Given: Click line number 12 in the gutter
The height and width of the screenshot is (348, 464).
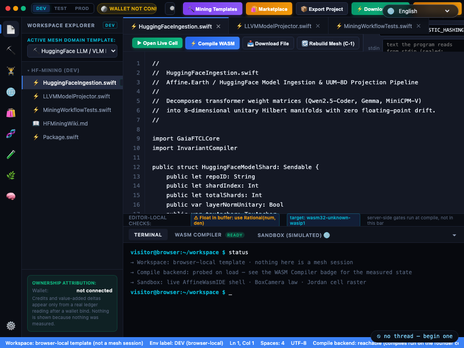Looking at the screenshot, I should coord(136,167).
